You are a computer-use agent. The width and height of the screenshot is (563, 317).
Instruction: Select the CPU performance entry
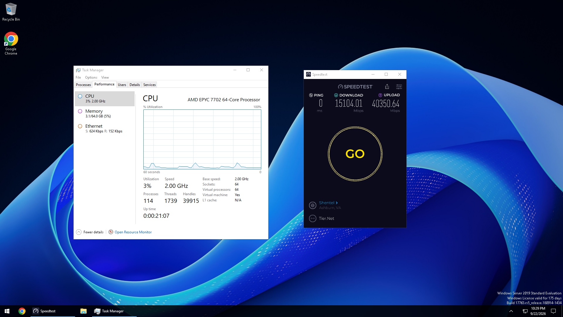point(105,98)
